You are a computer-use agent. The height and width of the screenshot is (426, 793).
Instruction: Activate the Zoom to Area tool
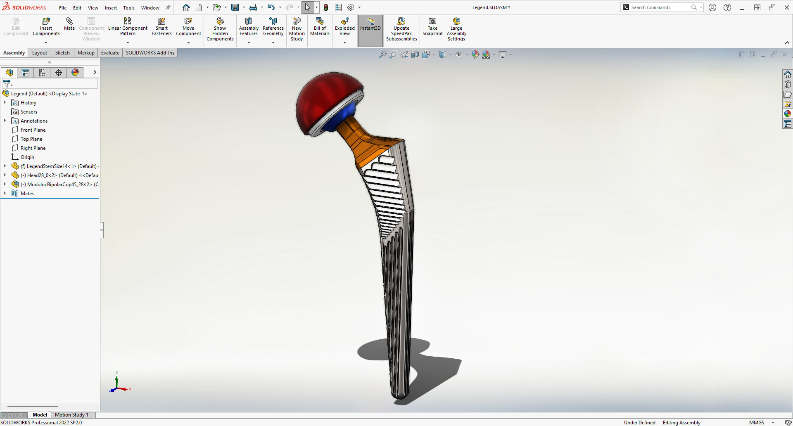click(393, 54)
